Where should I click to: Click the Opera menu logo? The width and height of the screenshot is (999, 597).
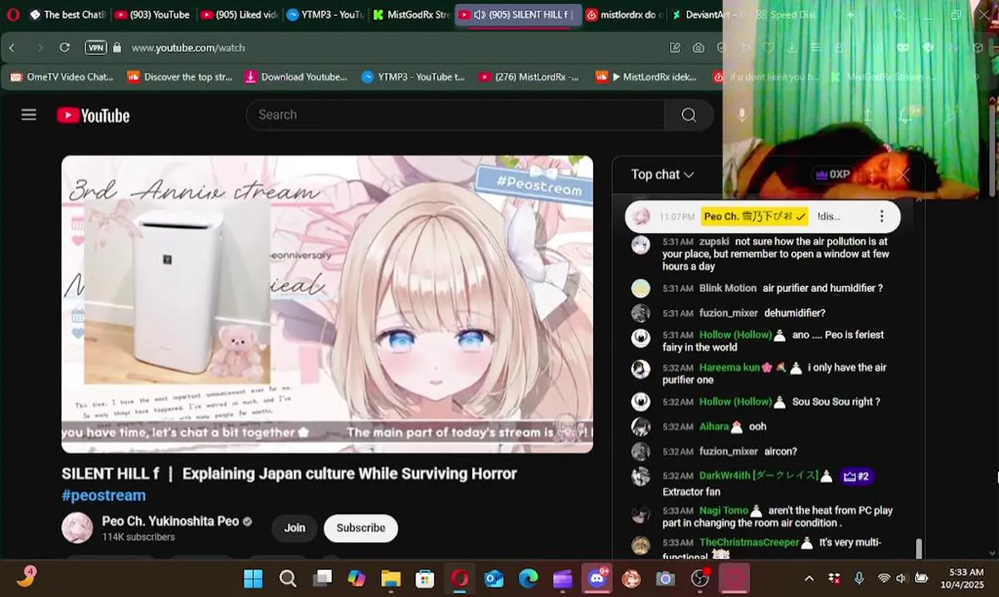tap(12, 14)
